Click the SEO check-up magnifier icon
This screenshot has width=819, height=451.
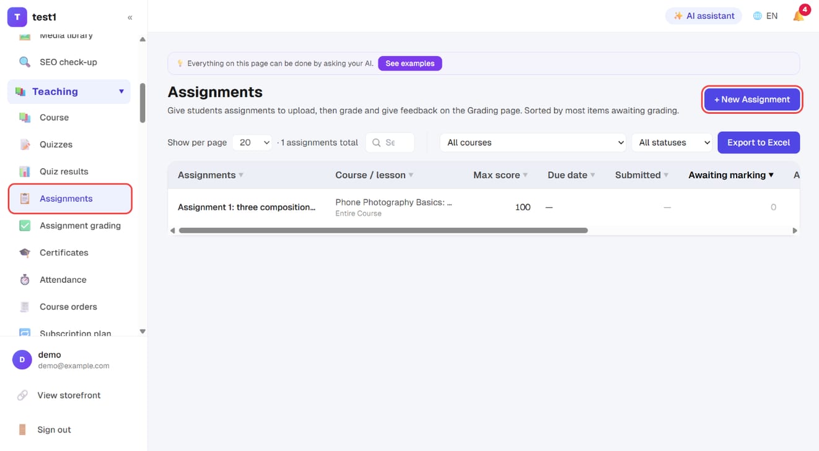[x=25, y=62]
